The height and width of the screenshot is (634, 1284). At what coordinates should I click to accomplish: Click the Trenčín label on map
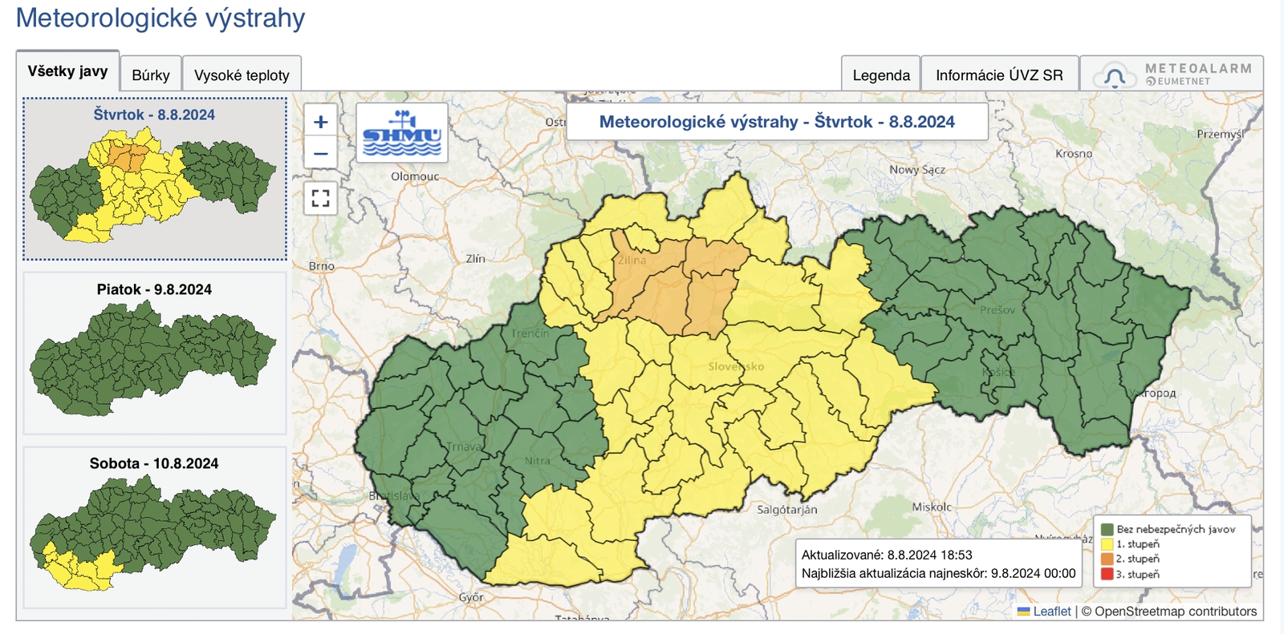click(530, 333)
